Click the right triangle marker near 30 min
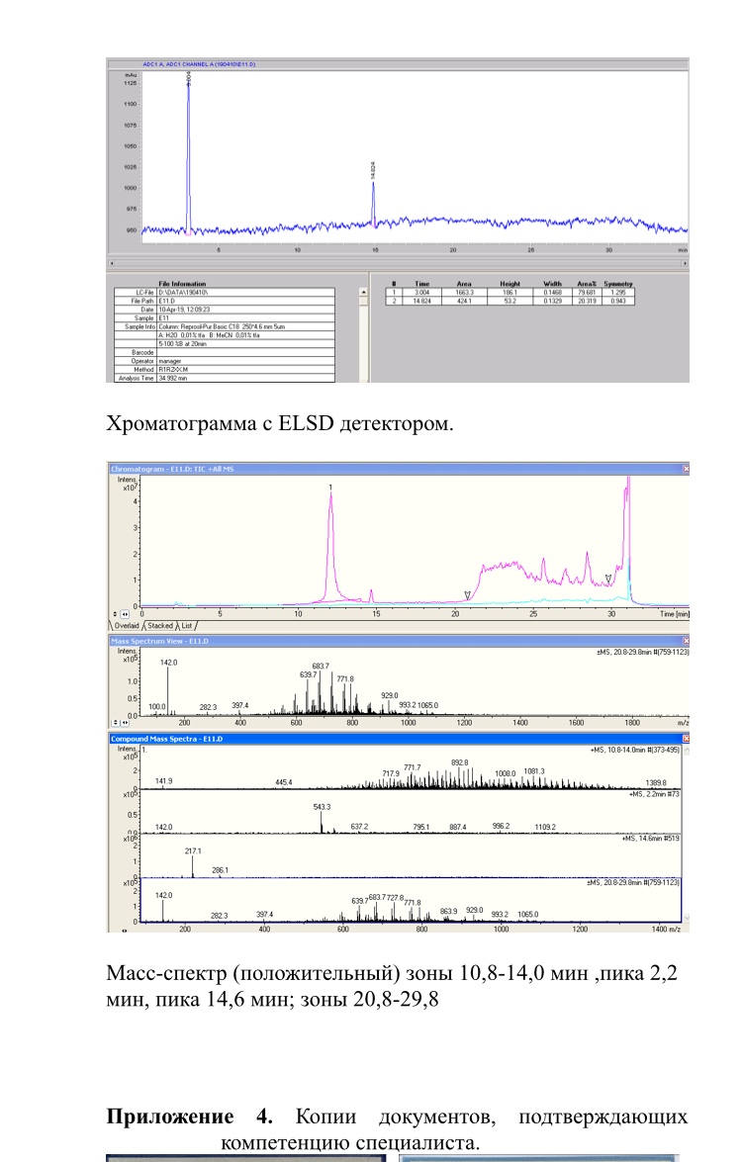The image size is (742, 1162). 608,579
